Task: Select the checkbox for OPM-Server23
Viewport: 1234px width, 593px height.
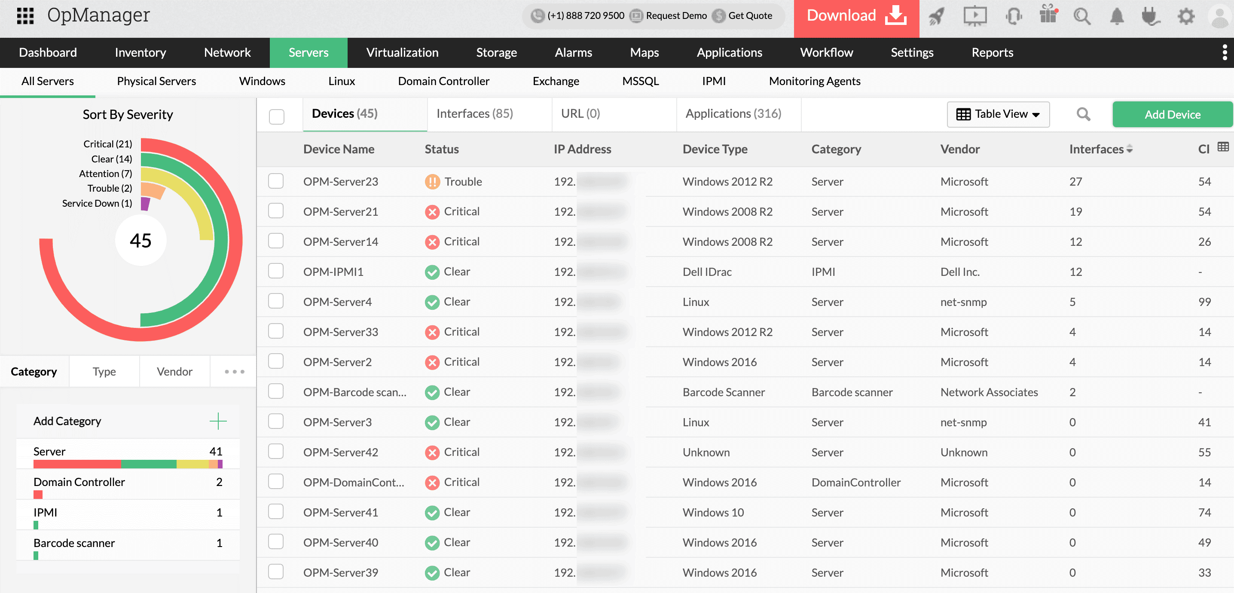Action: click(276, 181)
